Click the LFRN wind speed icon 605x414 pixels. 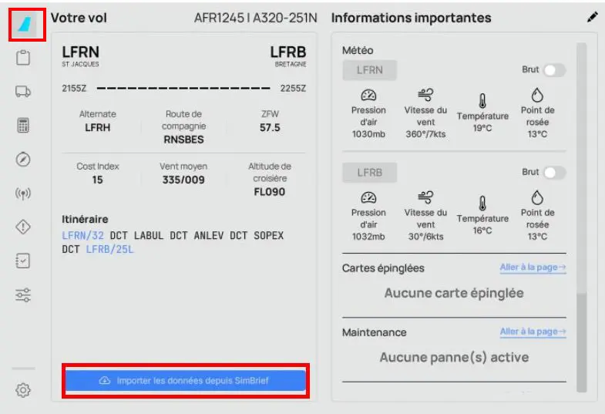click(425, 95)
